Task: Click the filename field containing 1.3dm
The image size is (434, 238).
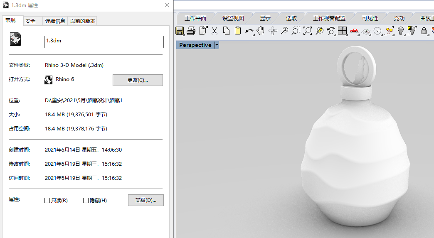Action: click(104, 42)
